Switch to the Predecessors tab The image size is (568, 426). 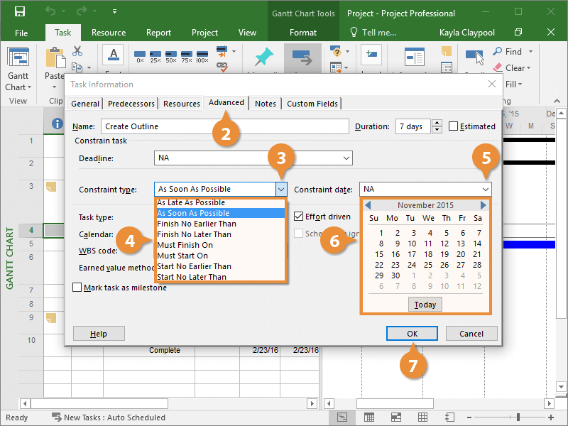point(131,104)
